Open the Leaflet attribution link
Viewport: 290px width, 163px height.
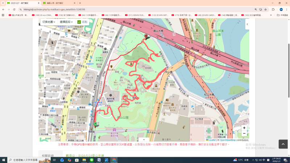[x=212, y=140]
